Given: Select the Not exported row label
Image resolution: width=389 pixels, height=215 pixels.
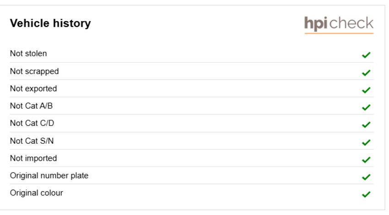Looking at the screenshot, I should [33, 89].
